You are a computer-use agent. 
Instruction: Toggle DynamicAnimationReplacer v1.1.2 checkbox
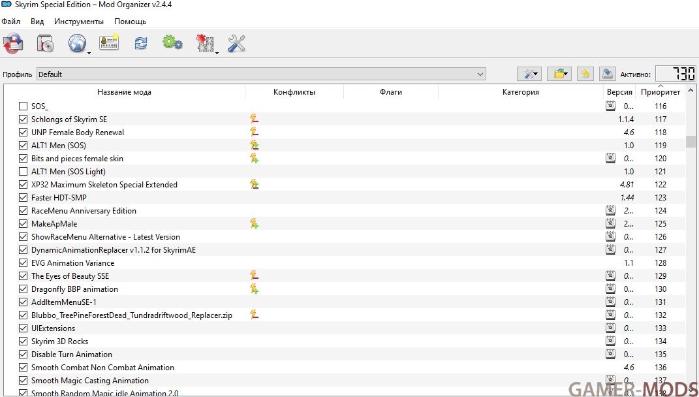click(x=23, y=250)
